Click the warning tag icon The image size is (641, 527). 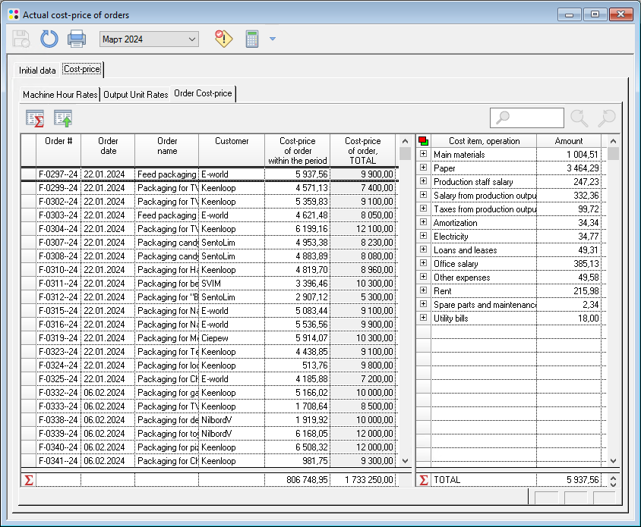click(223, 39)
